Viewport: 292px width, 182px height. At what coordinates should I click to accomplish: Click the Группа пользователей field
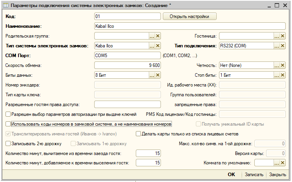coord(252,95)
